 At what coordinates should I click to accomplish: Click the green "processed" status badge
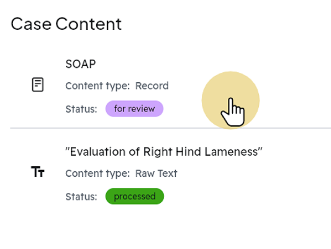[135, 196]
